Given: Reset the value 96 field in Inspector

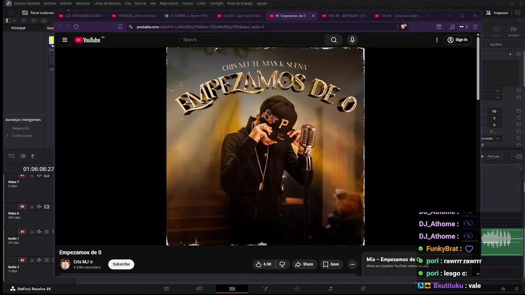Looking at the screenshot, I should point(519,111).
